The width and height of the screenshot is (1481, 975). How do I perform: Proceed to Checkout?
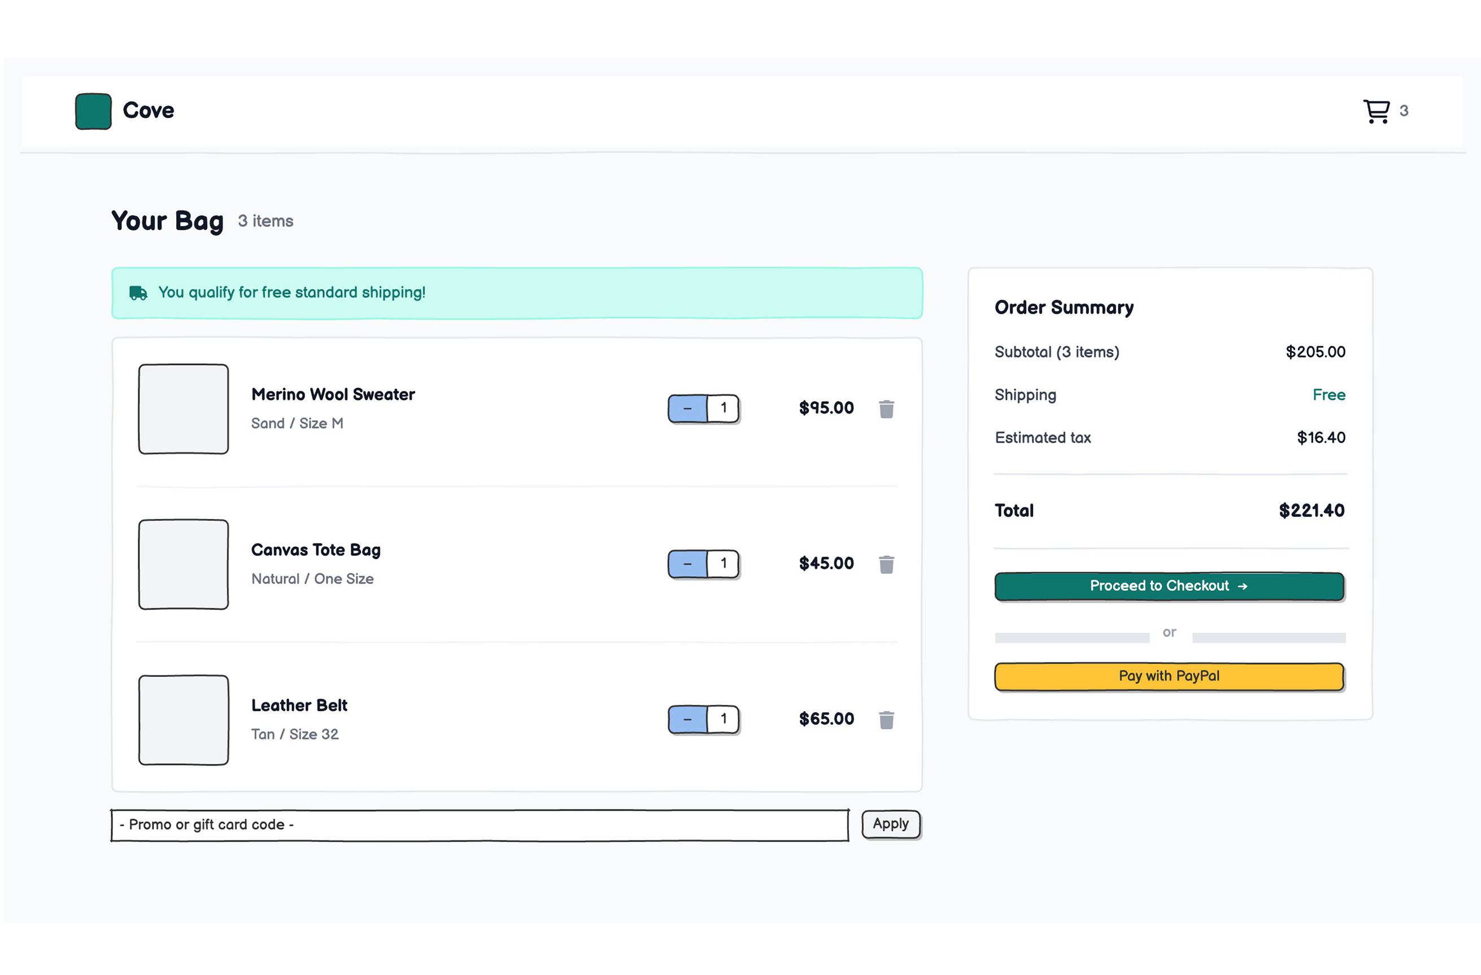coord(1169,587)
